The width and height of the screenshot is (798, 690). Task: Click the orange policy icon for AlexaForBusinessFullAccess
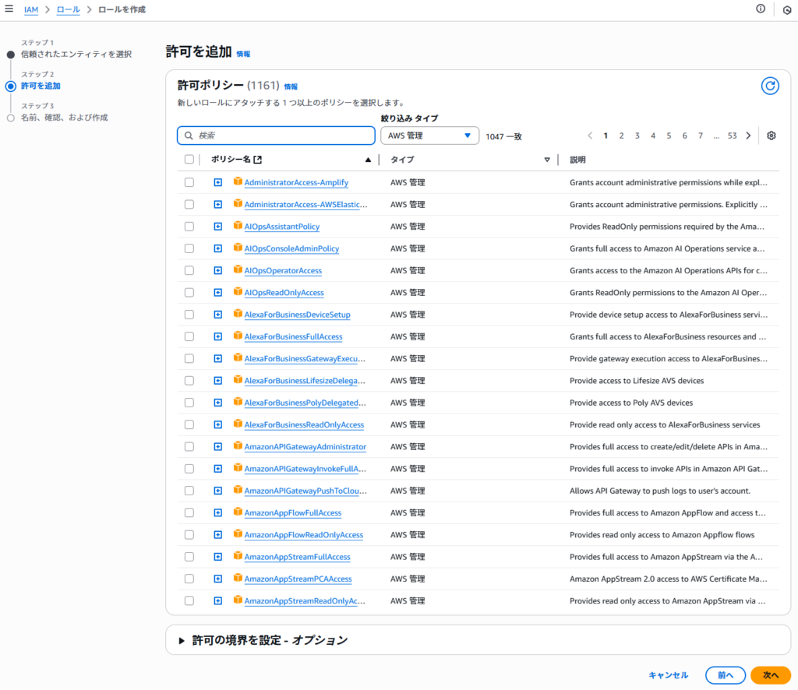238,336
